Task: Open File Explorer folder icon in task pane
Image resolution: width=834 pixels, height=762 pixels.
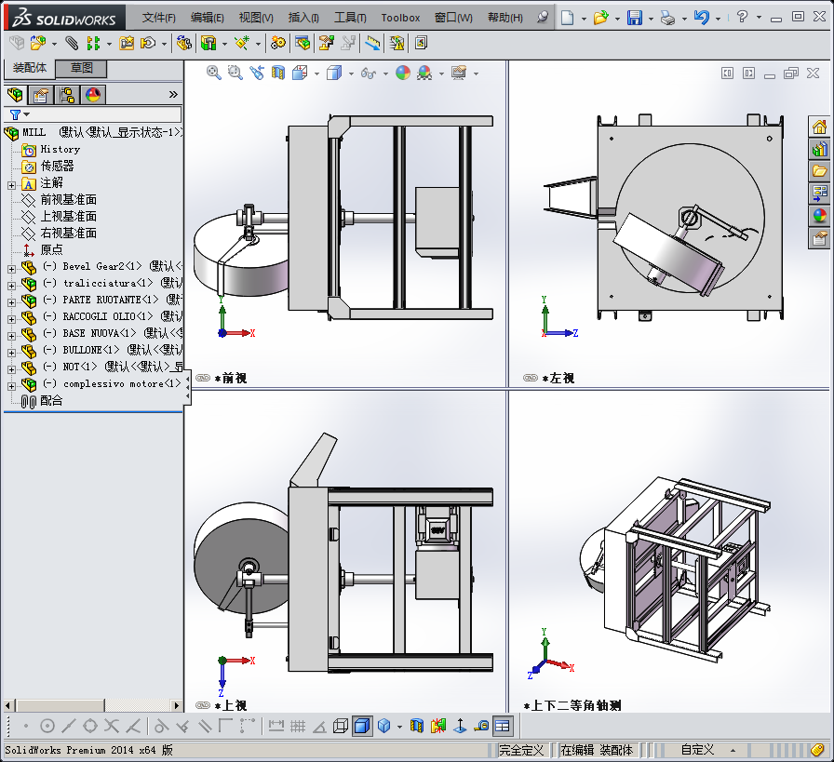Action: pyautogui.click(x=820, y=171)
